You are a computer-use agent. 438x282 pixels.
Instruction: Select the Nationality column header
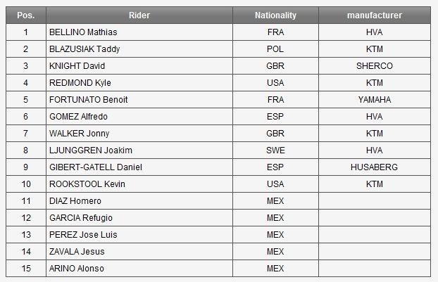[275, 15]
